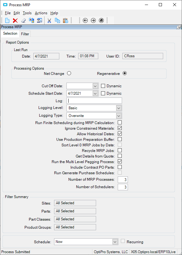Image resolution: width=182 pixels, height=255 pixels.
Task: Tick the Recycle MRP Jobs checkbox
Action: click(120, 150)
